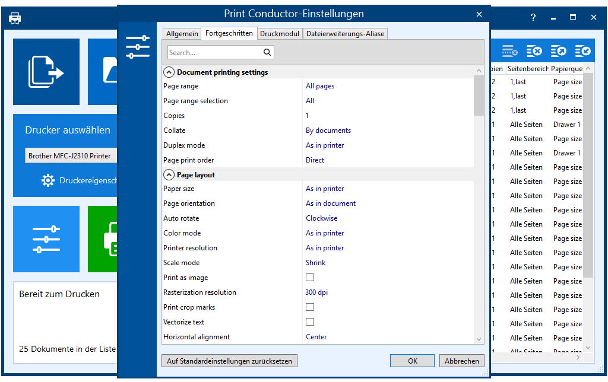Open Help via the question mark button
Image resolution: width=608 pixels, height=382 pixels.
[533, 17]
